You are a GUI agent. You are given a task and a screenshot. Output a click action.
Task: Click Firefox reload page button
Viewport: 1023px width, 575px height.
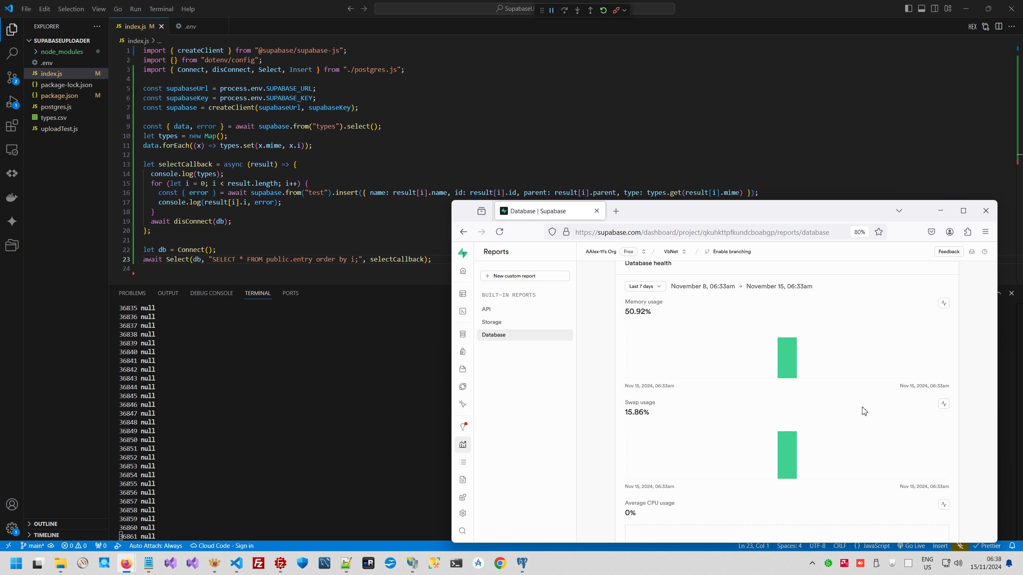[500, 232]
